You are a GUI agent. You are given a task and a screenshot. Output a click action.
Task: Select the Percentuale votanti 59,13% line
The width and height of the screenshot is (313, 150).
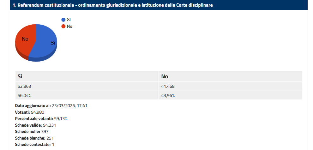pyautogui.click(x=41, y=118)
